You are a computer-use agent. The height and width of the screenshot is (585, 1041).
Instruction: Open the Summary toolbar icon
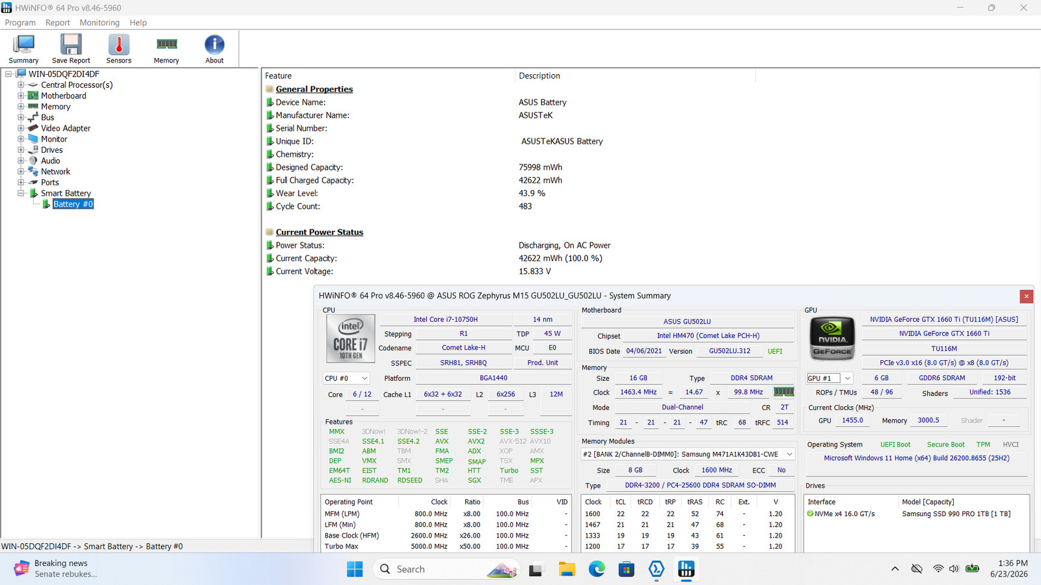coord(23,44)
